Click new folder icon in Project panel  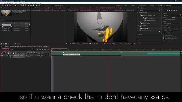coord(4,44)
